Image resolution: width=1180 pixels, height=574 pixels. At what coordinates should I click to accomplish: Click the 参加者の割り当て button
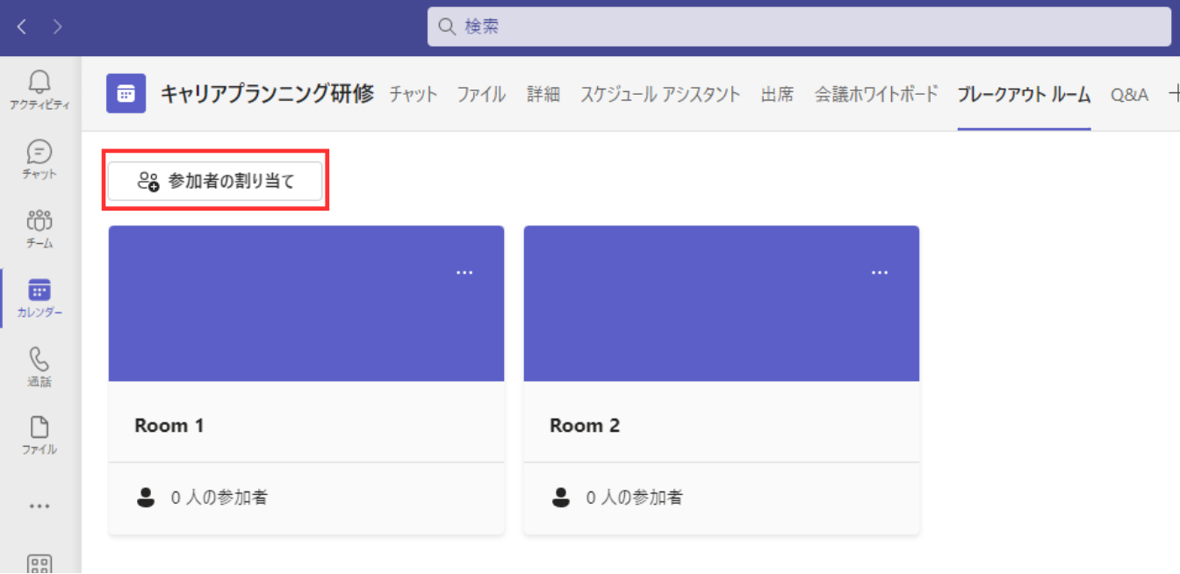(215, 182)
